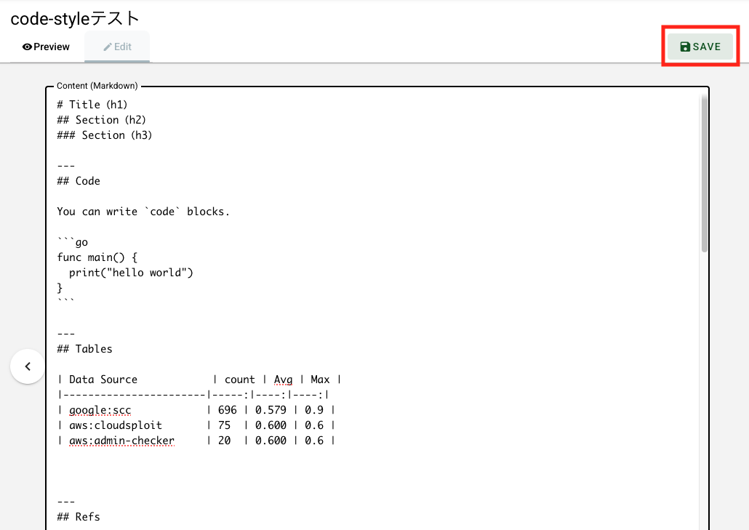Click the Save button

pyautogui.click(x=700, y=47)
